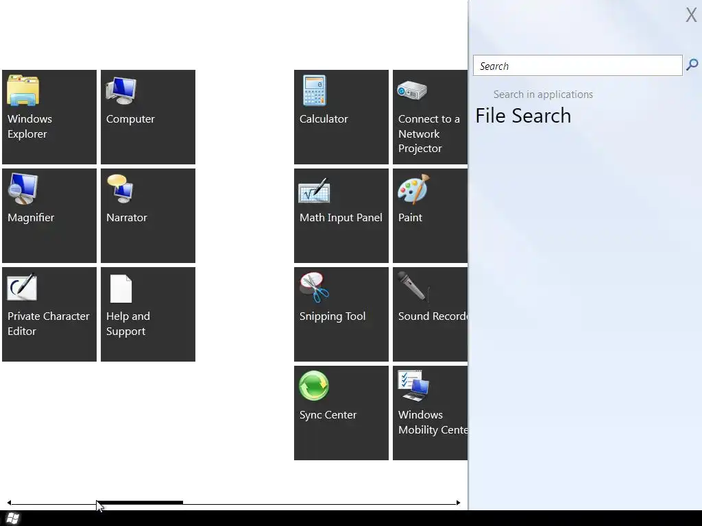Click the 'Windows Explorer' tile label
The image size is (702, 526).
coord(29,126)
